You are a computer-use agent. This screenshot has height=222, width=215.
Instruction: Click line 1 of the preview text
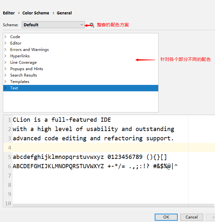[62, 120]
